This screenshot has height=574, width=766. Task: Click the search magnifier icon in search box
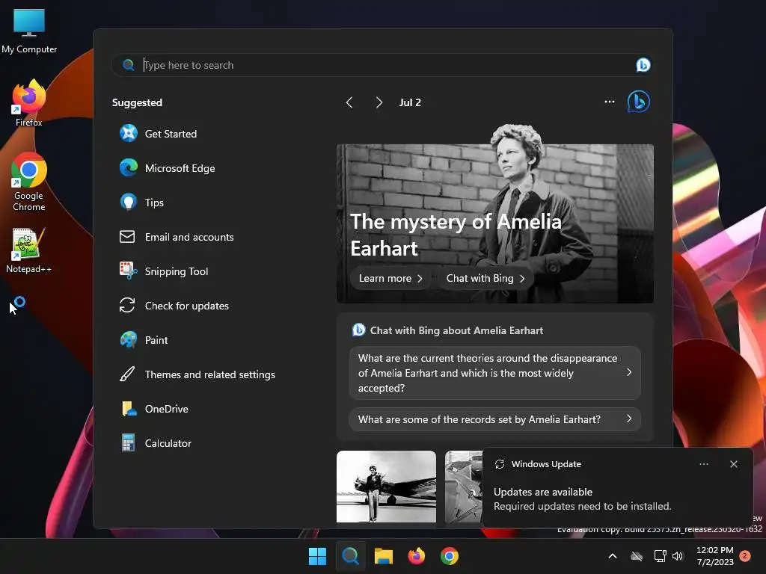coord(128,65)
